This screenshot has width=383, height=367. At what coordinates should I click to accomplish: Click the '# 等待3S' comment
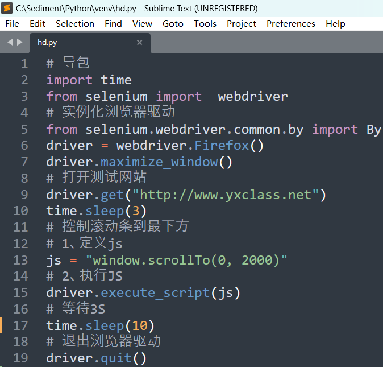(x=76, y=308)
